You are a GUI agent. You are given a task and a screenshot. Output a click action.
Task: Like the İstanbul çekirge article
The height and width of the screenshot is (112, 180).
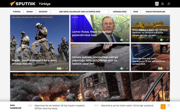121,68
